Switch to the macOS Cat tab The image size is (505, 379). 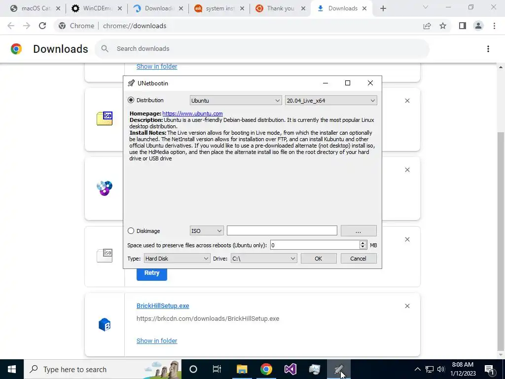35,8
